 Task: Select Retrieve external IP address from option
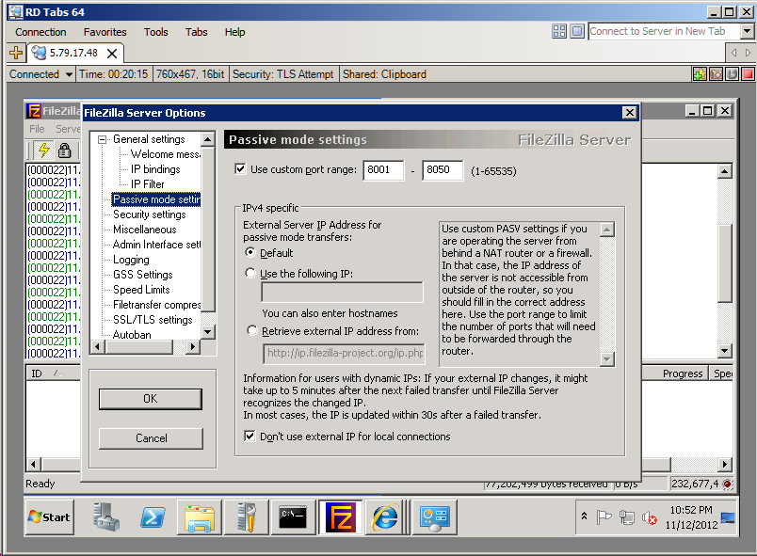pyautogui.click(x=252, y=330)
